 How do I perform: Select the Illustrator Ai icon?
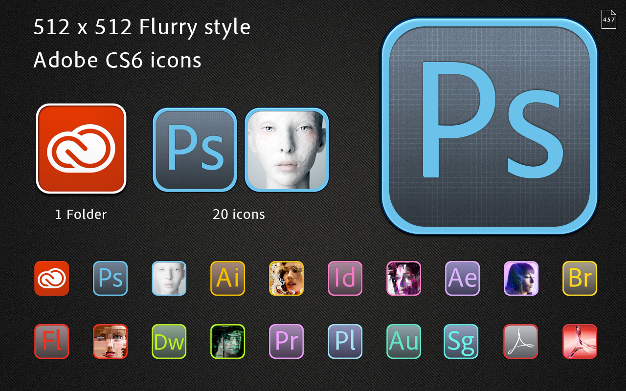228,279
